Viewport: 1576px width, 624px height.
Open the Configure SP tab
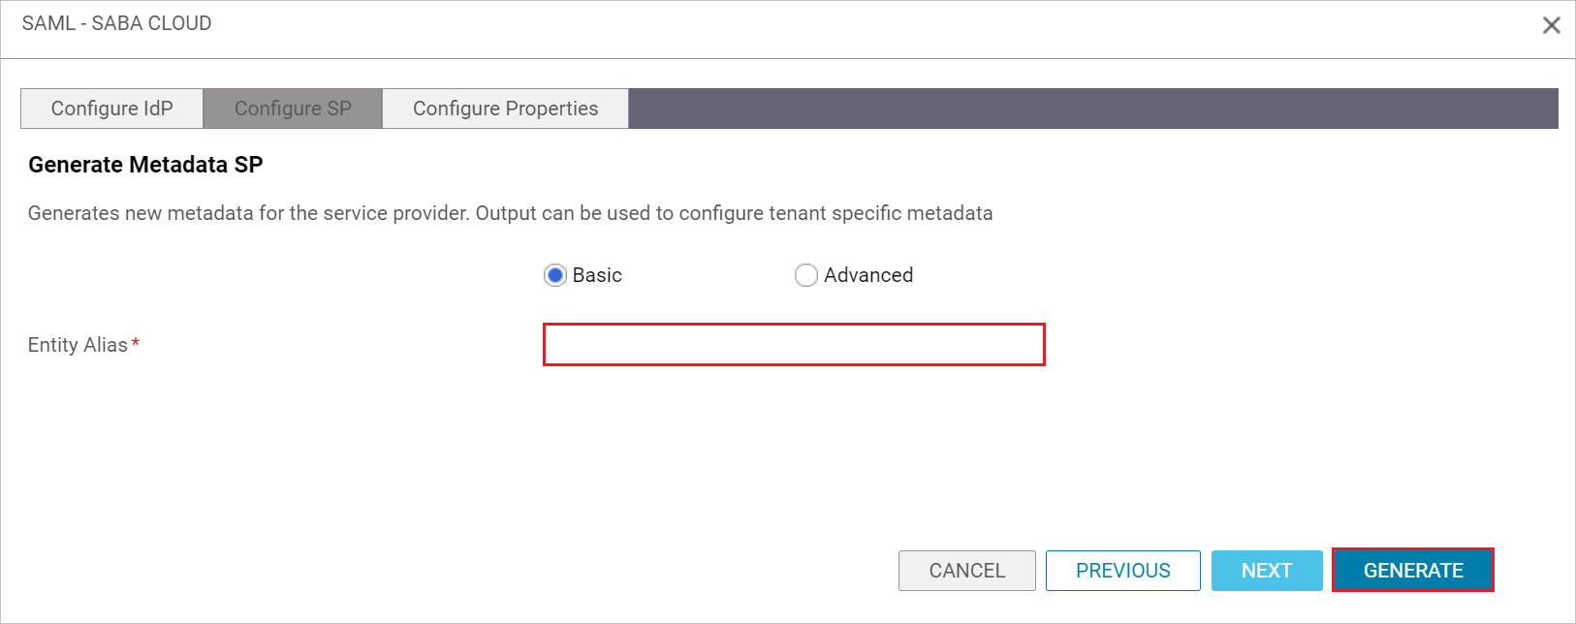(293, 109)
